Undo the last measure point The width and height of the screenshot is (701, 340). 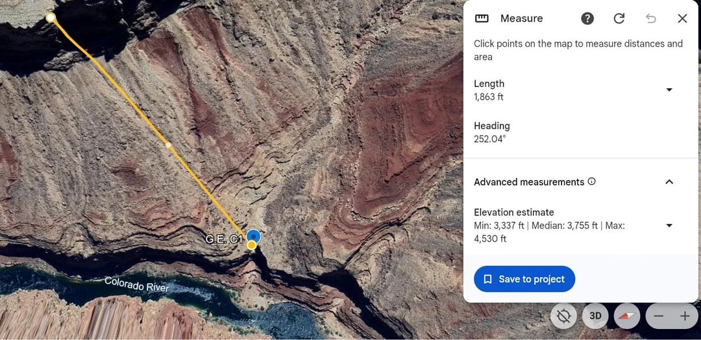click(651, 18)
